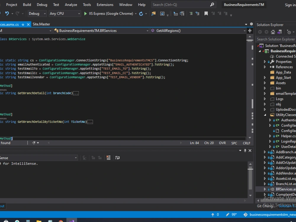296x222 pixels.
Task: Open the Undo history dropdown arrow
Action: [12, 14]
